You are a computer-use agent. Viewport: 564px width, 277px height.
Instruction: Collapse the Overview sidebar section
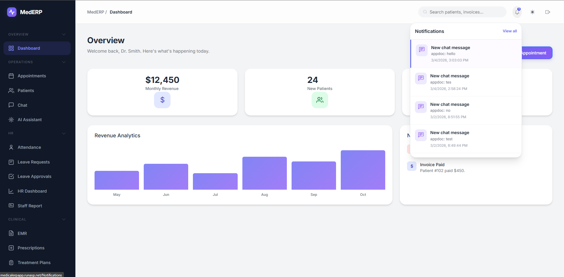pyautogui.click(x=64, y=34)
